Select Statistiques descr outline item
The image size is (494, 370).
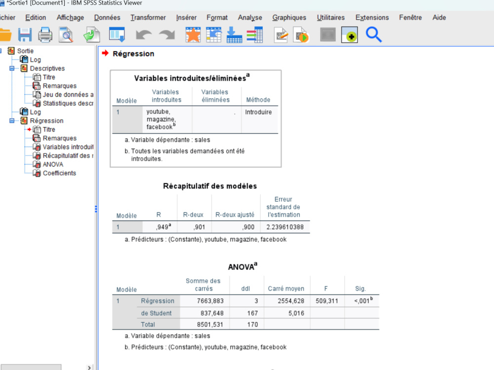(x=68, y=103)
